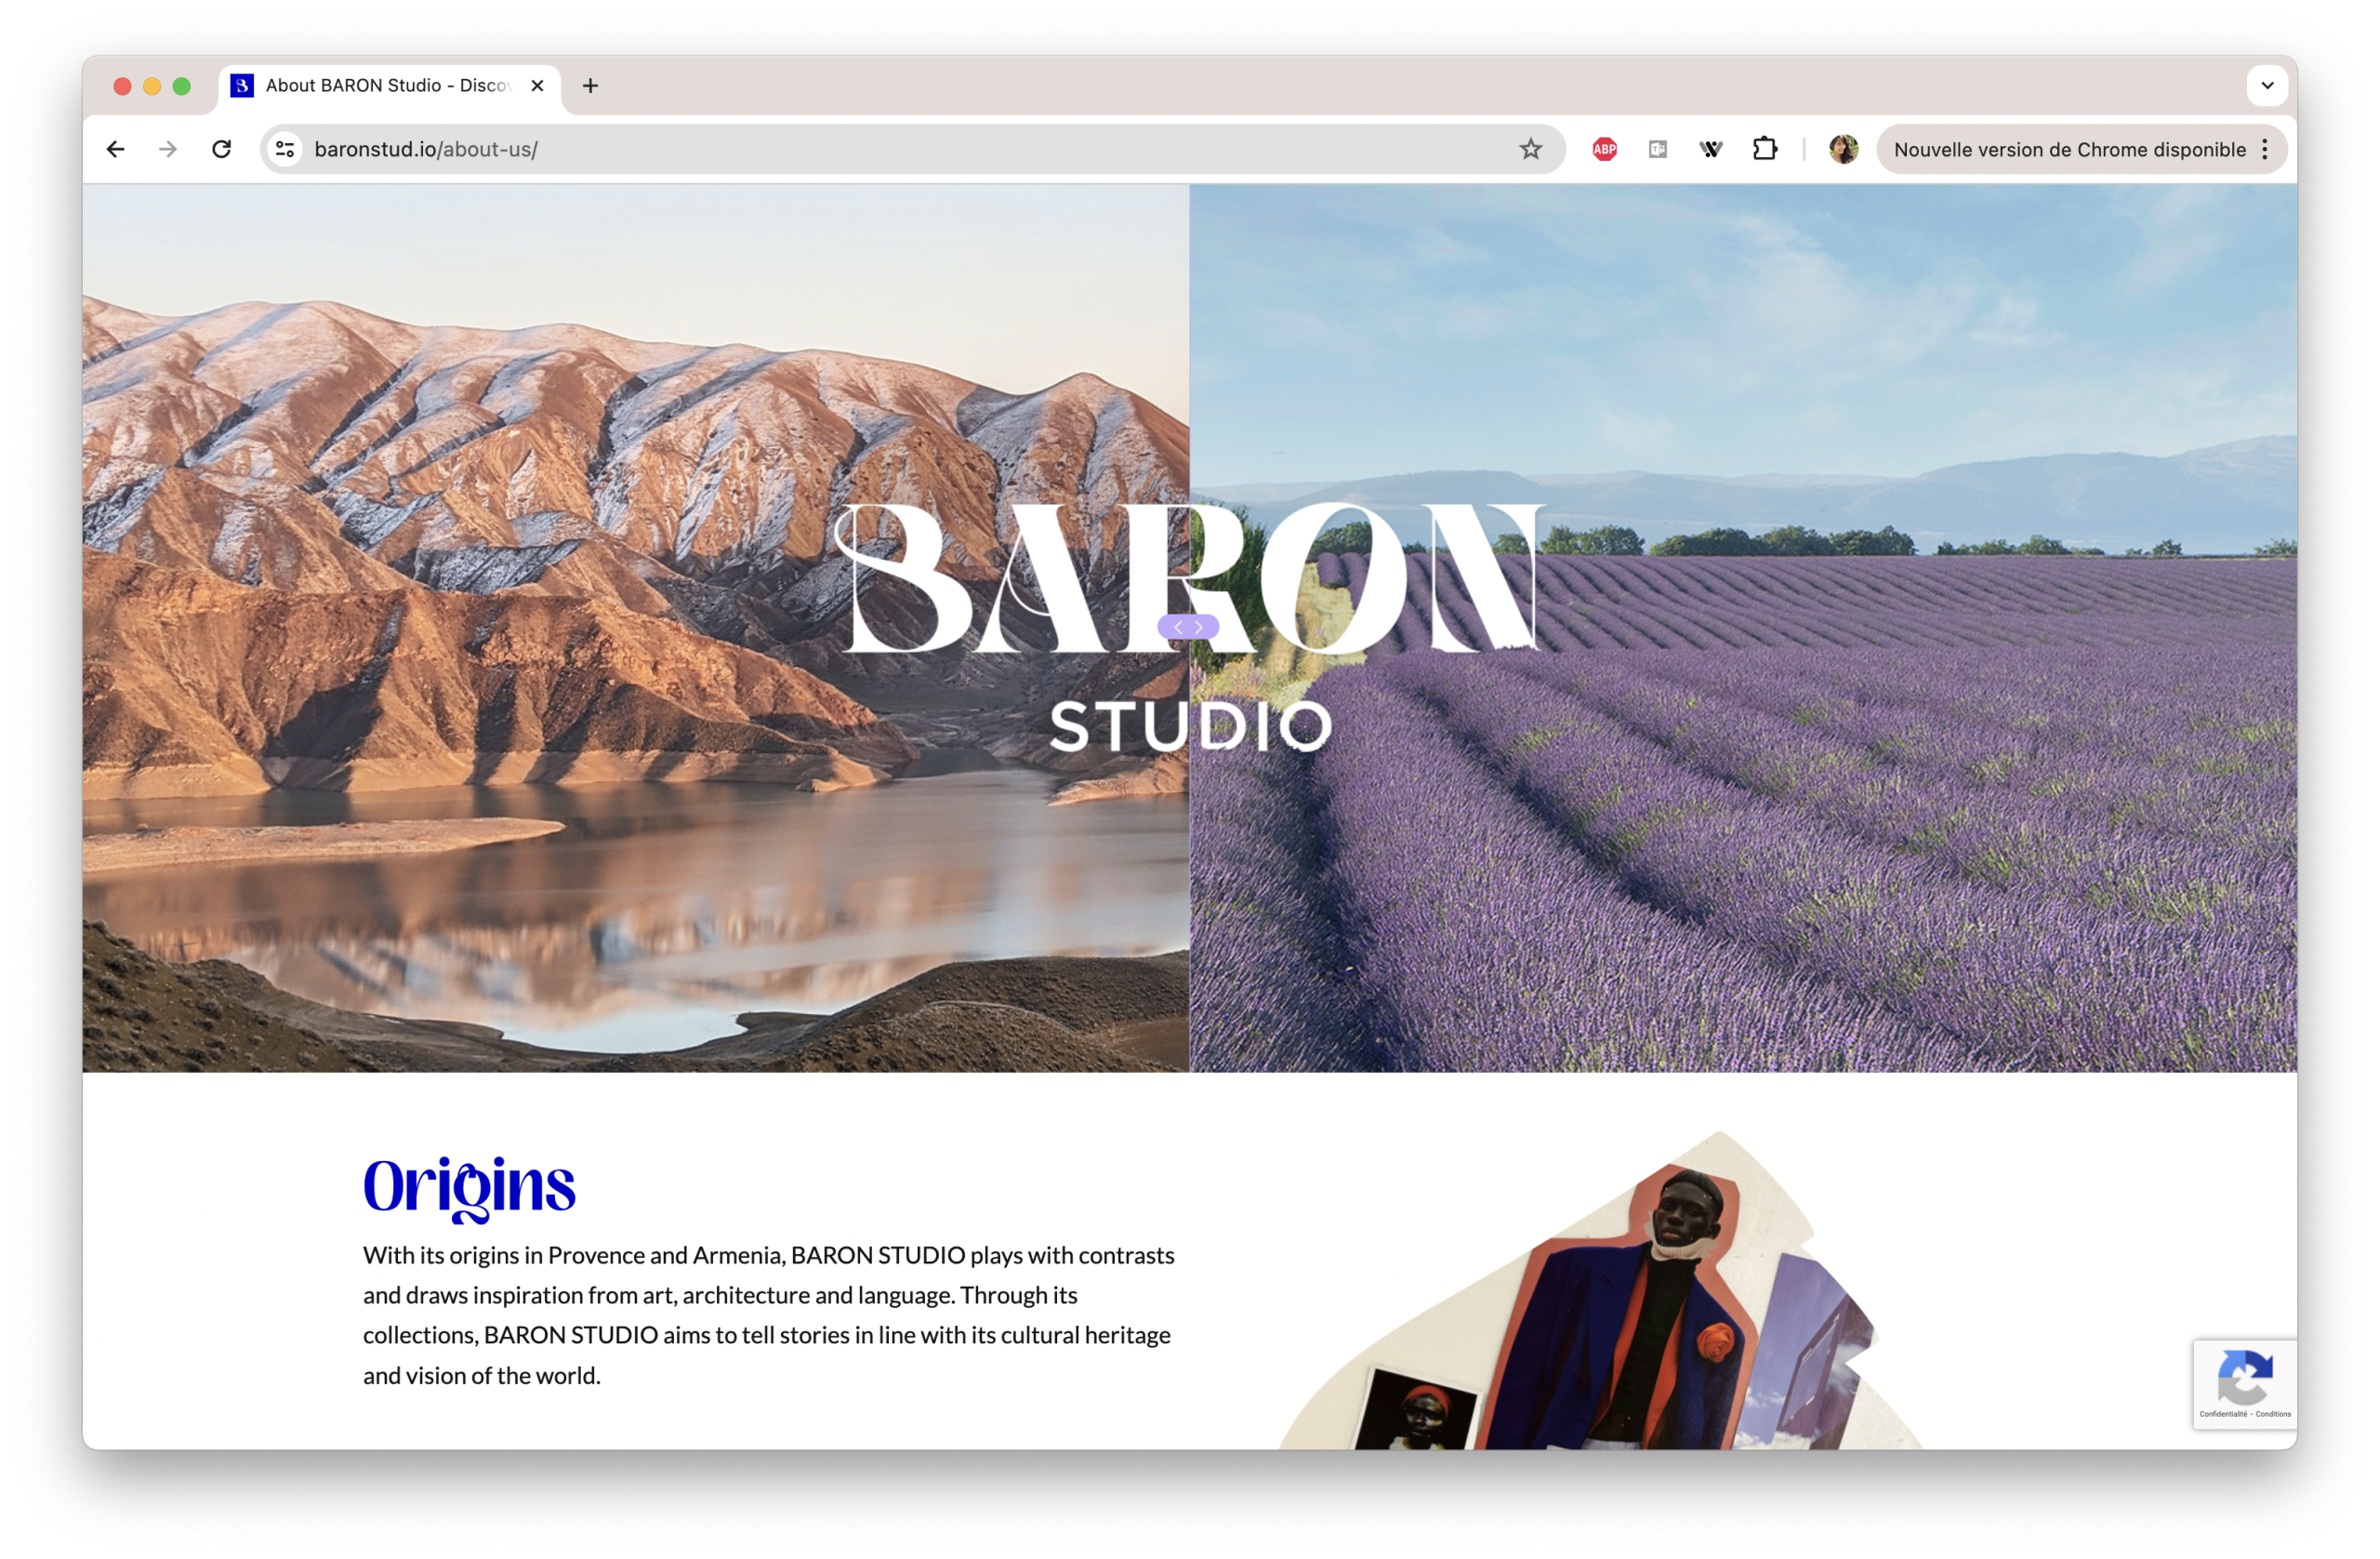Switch to the About BARON Studio tab
The image size is (2380, 1559).
(x=380, y=86)
